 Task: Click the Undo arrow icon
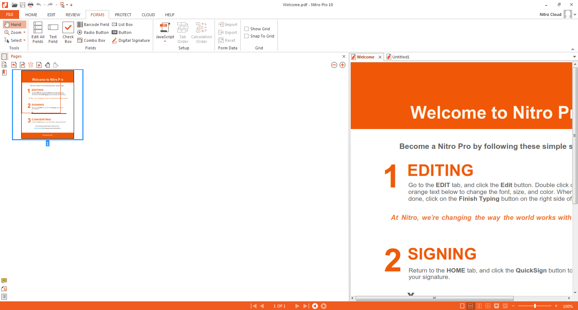tap(39, 5)
